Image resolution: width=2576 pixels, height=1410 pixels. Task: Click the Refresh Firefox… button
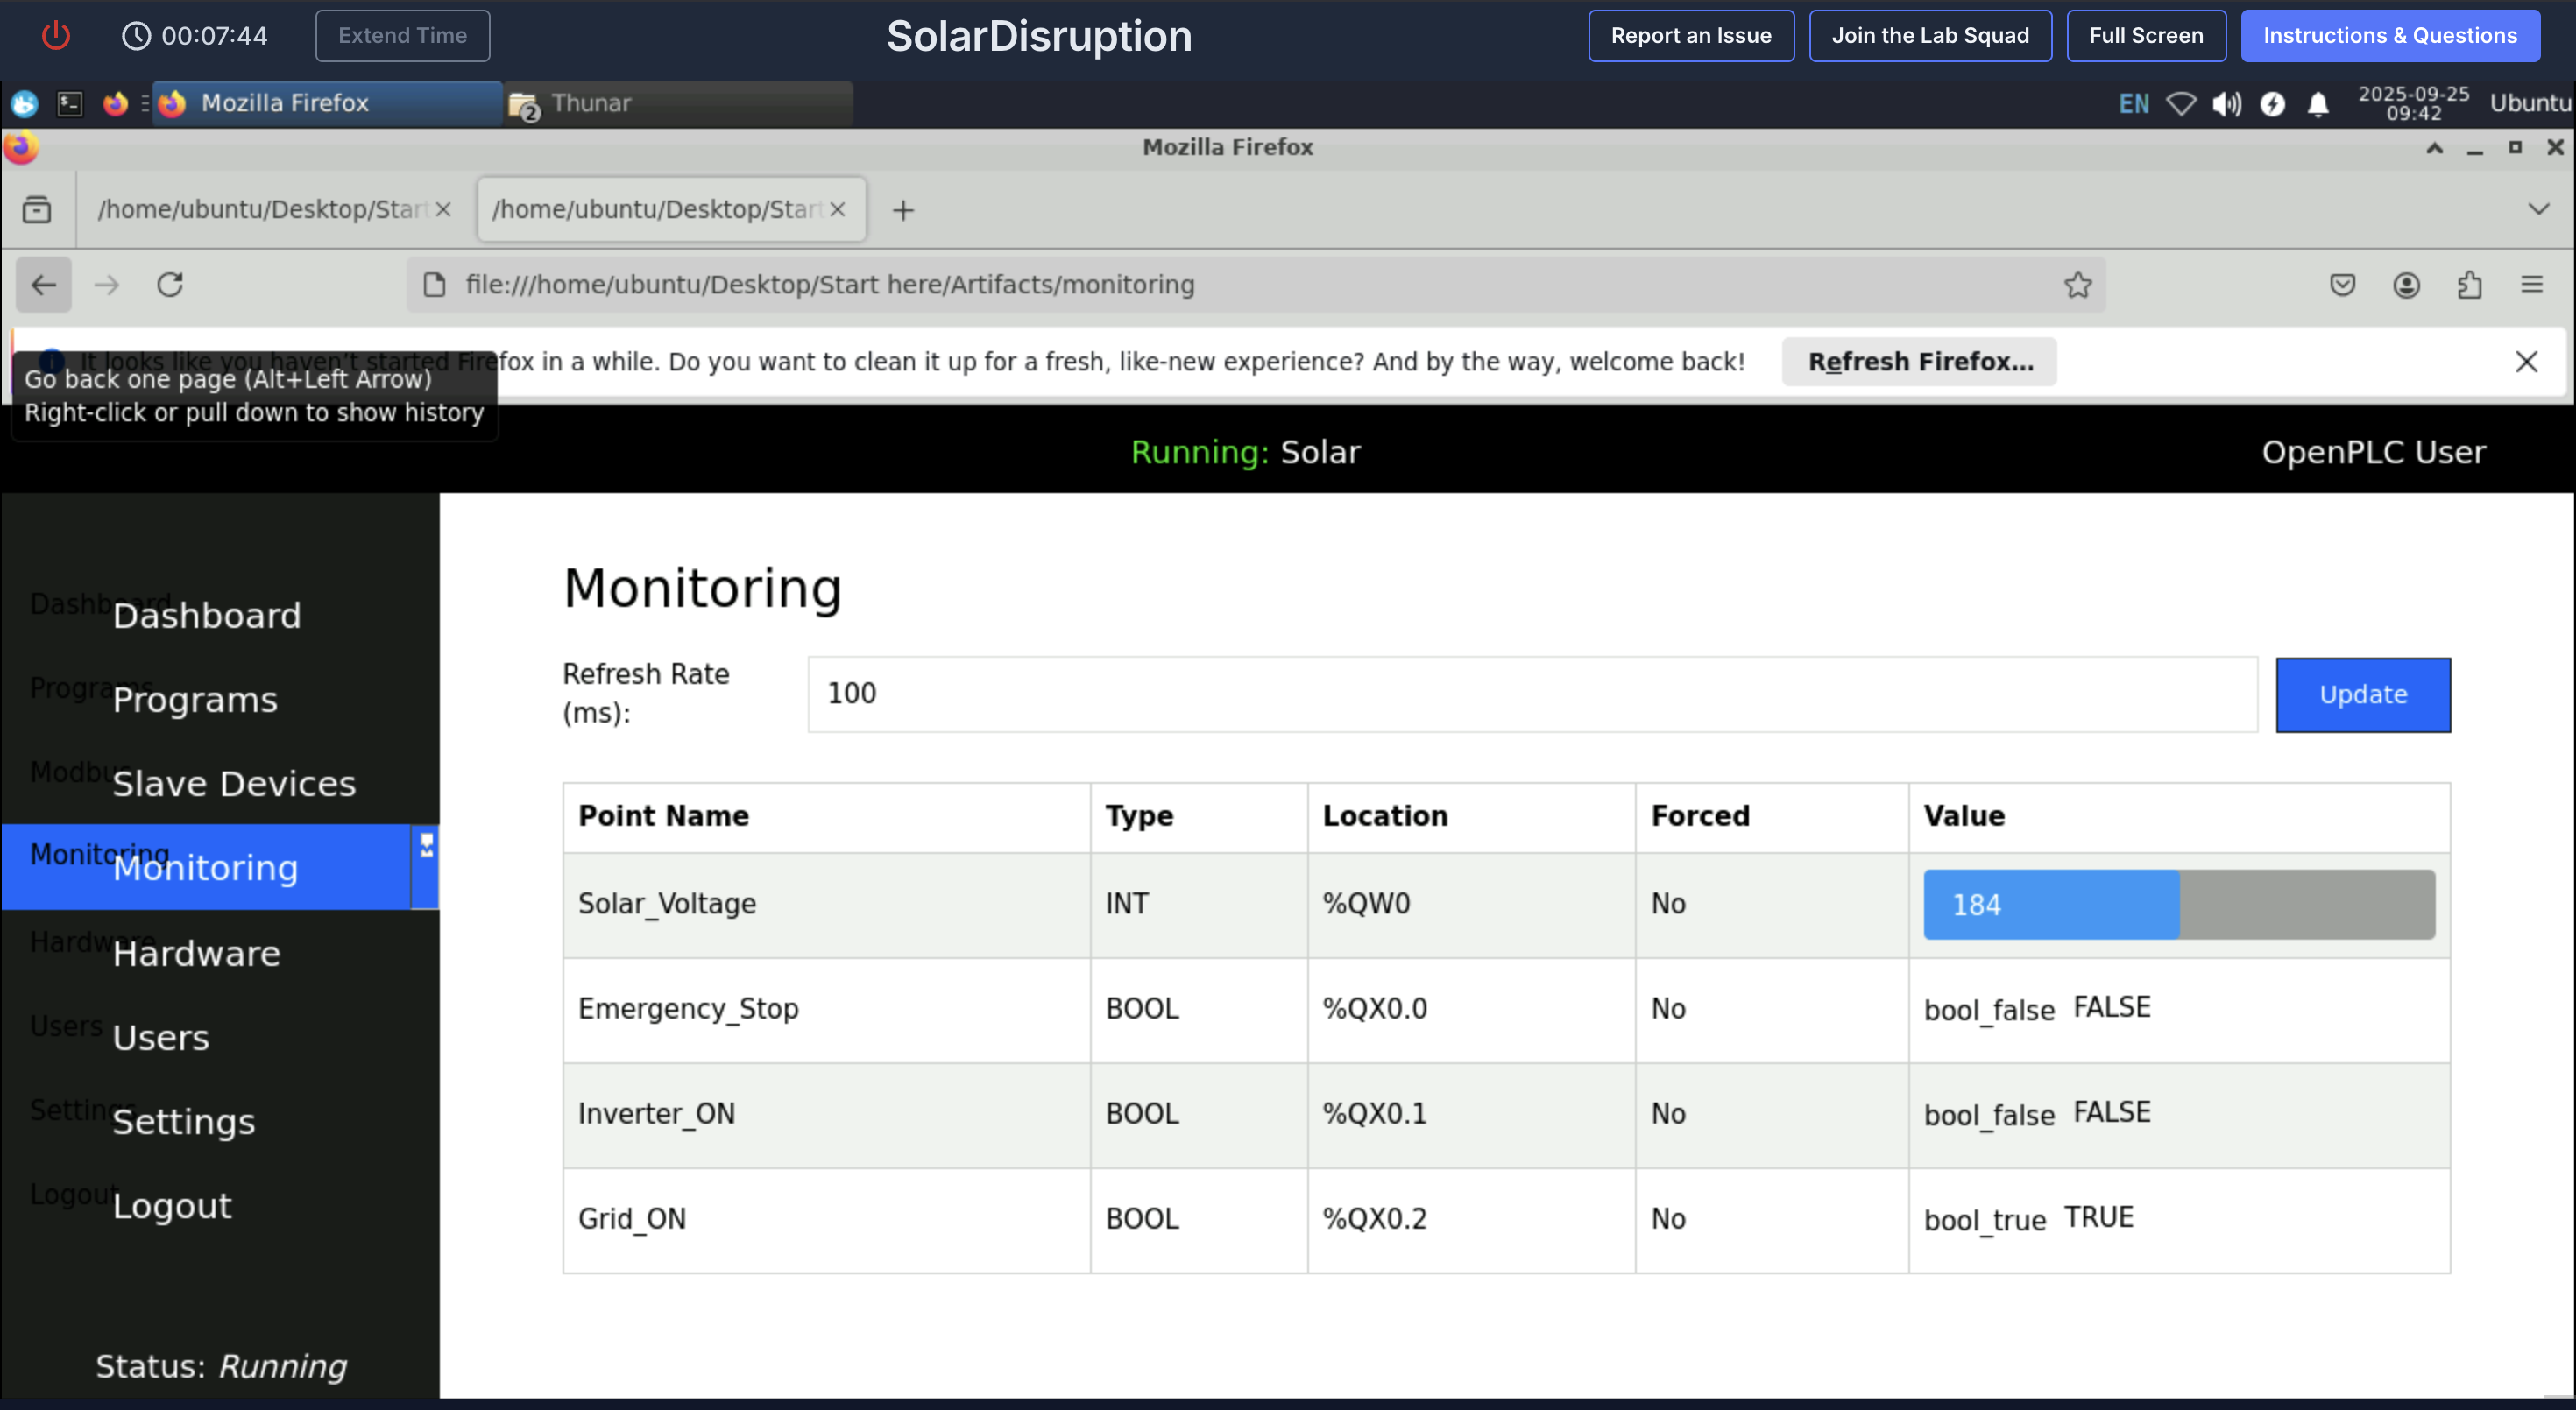tap(1919, 362)
